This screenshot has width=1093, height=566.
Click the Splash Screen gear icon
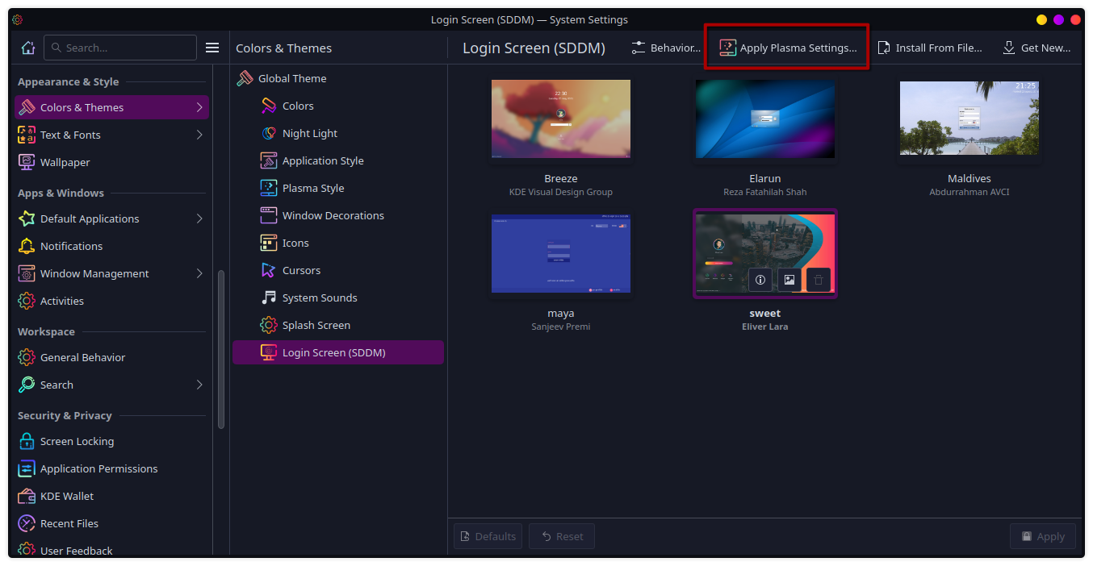pos(269,325)
